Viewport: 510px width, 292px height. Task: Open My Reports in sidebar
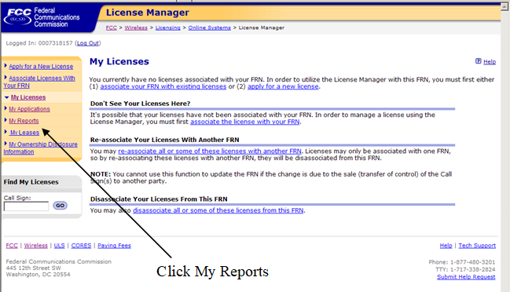[24, 121]
